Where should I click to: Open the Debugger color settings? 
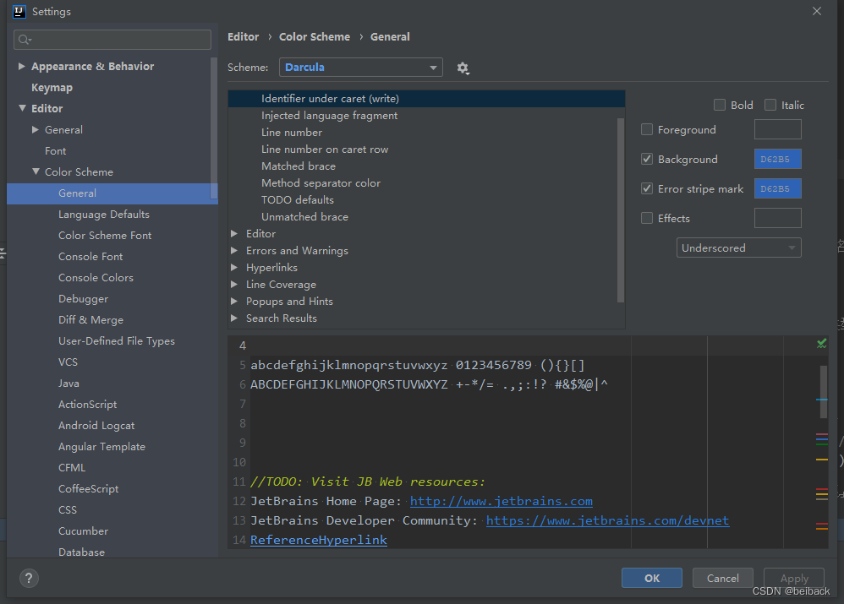tap(84, 299)
